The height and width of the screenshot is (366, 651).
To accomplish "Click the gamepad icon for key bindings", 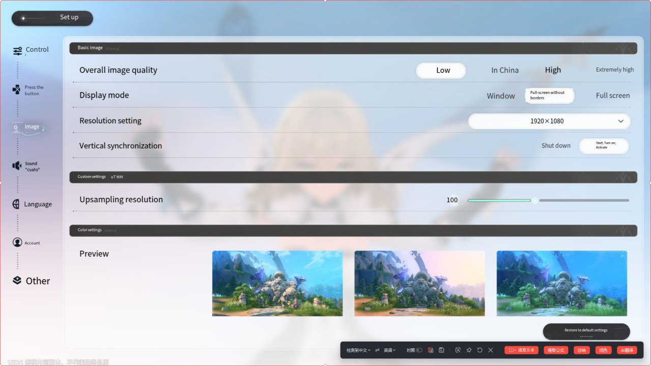I will point(17,90).
